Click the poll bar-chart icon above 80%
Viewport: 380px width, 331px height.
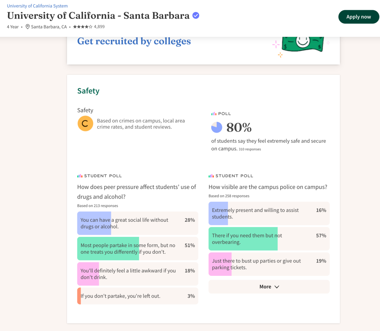pyautogui.click(x=214, y=113)
